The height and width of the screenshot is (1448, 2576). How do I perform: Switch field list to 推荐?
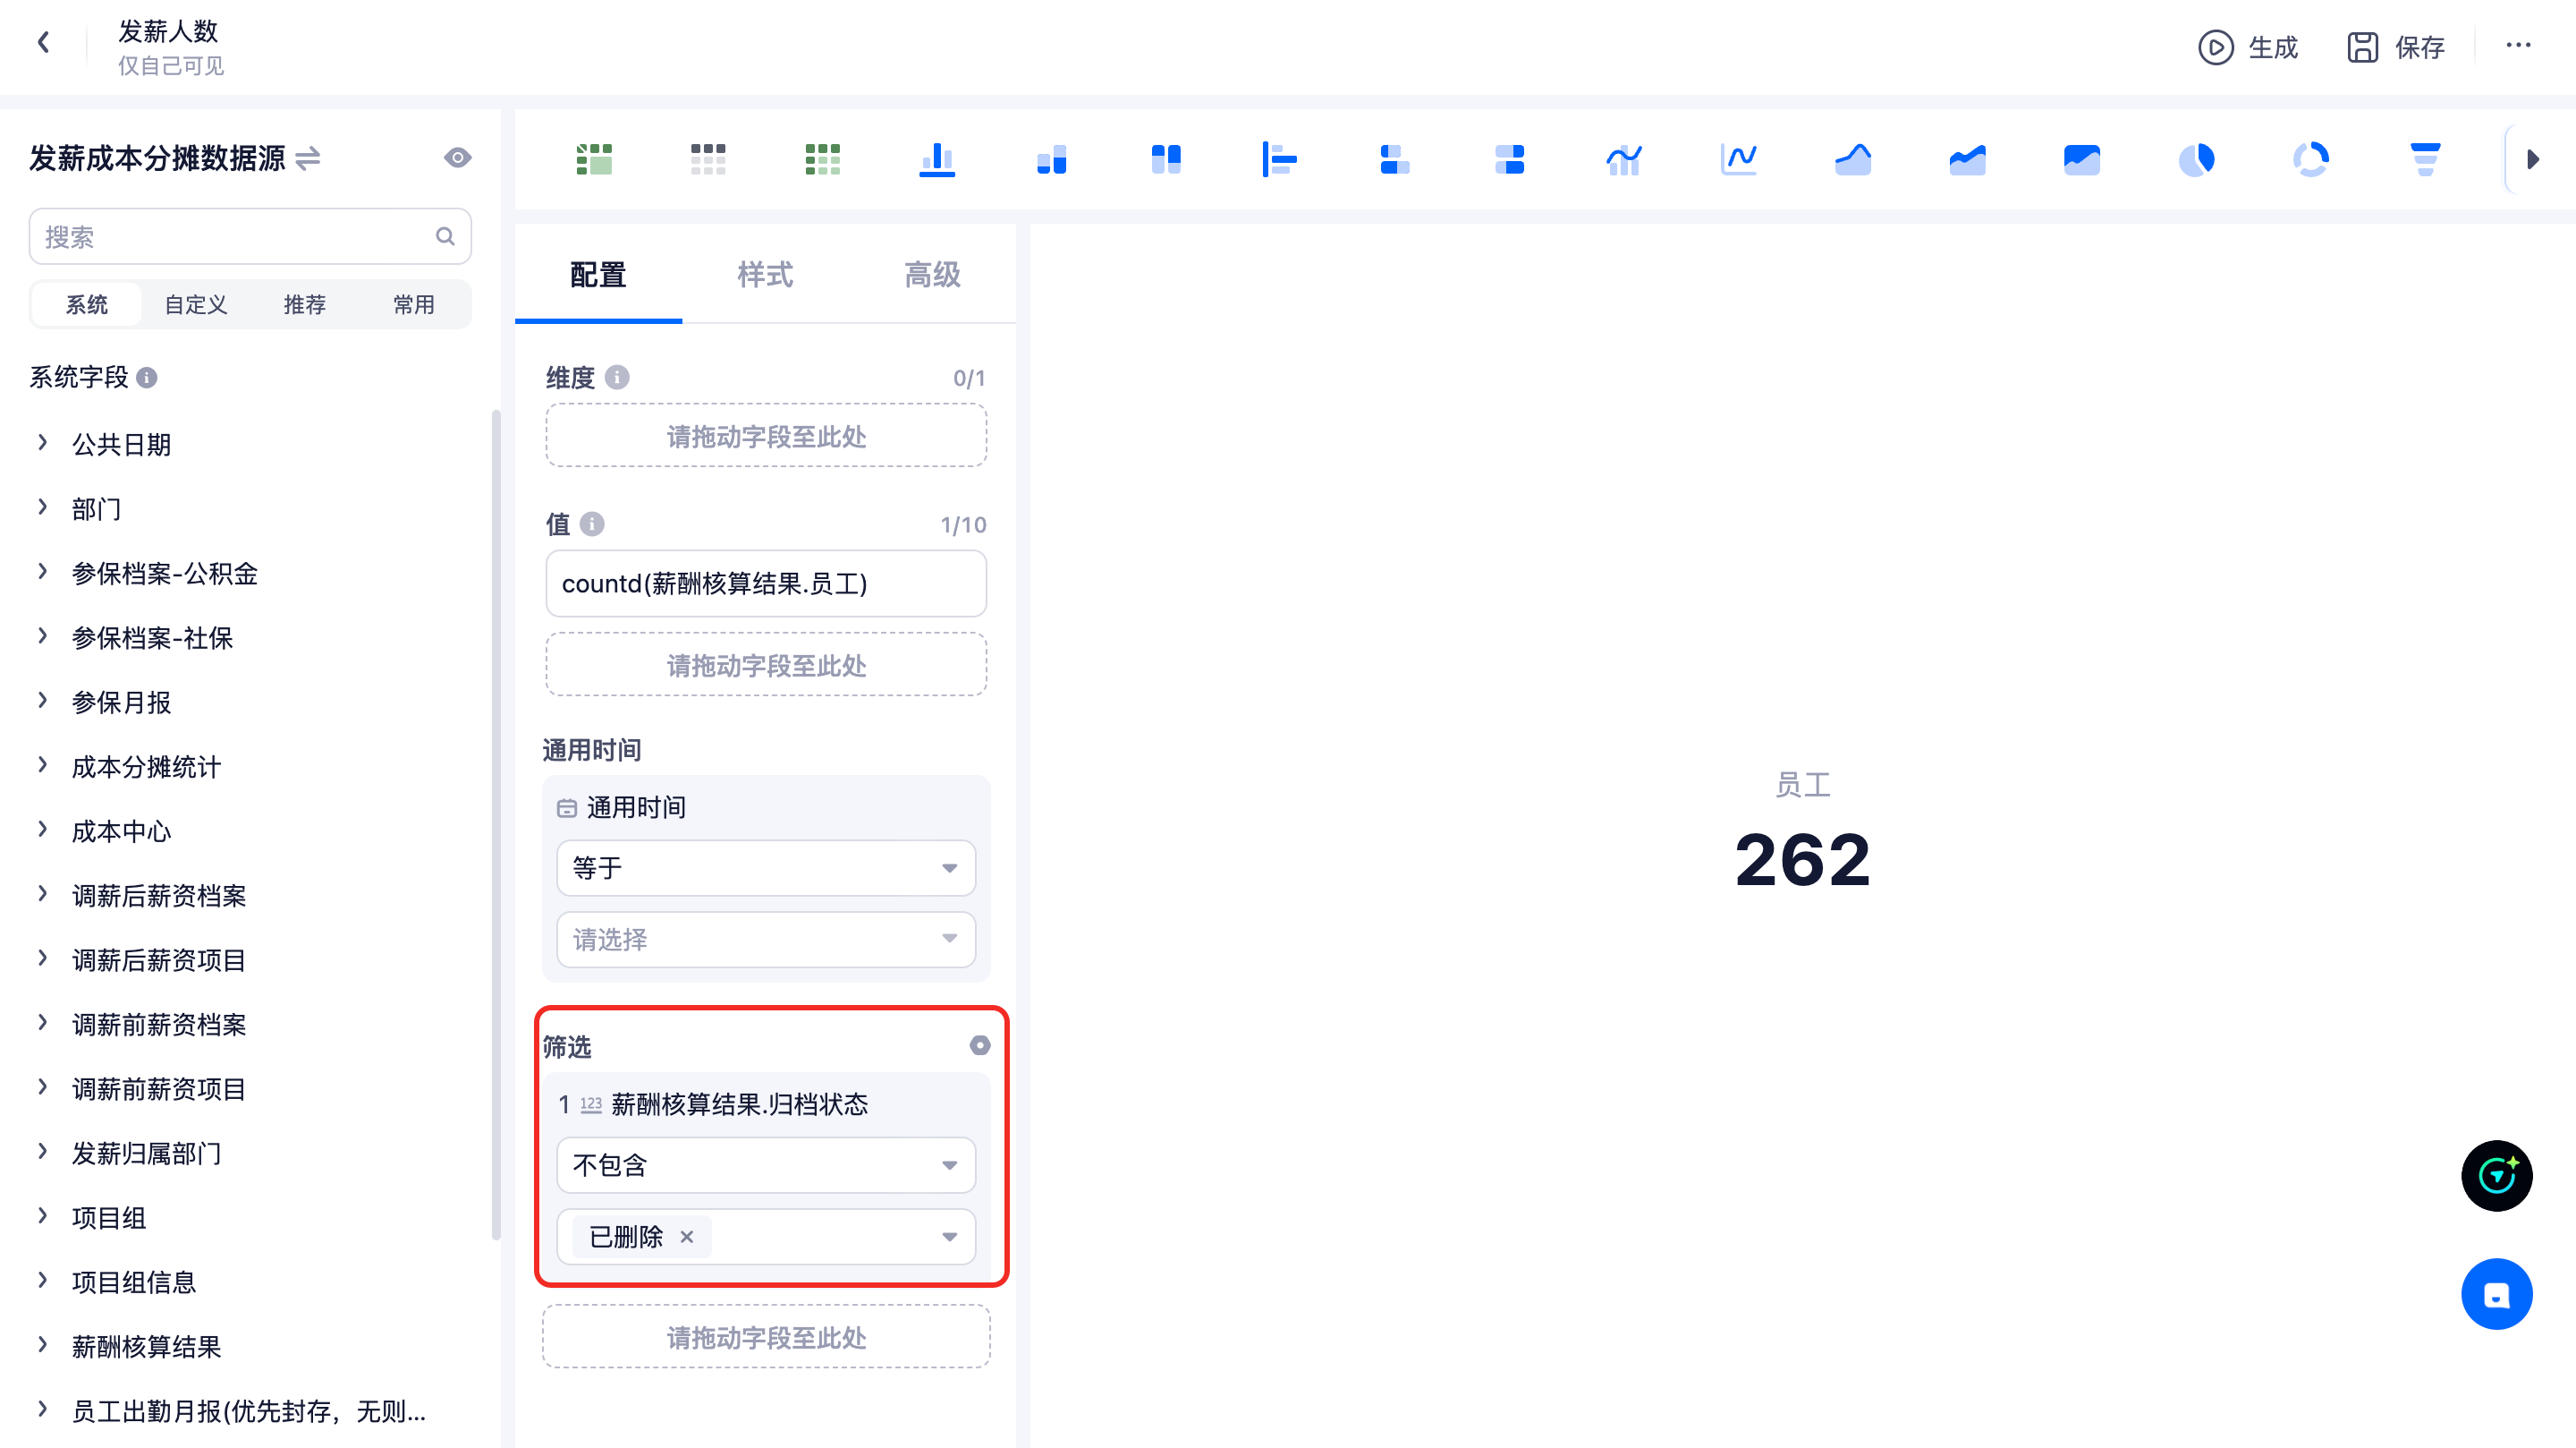coord(305,304)
